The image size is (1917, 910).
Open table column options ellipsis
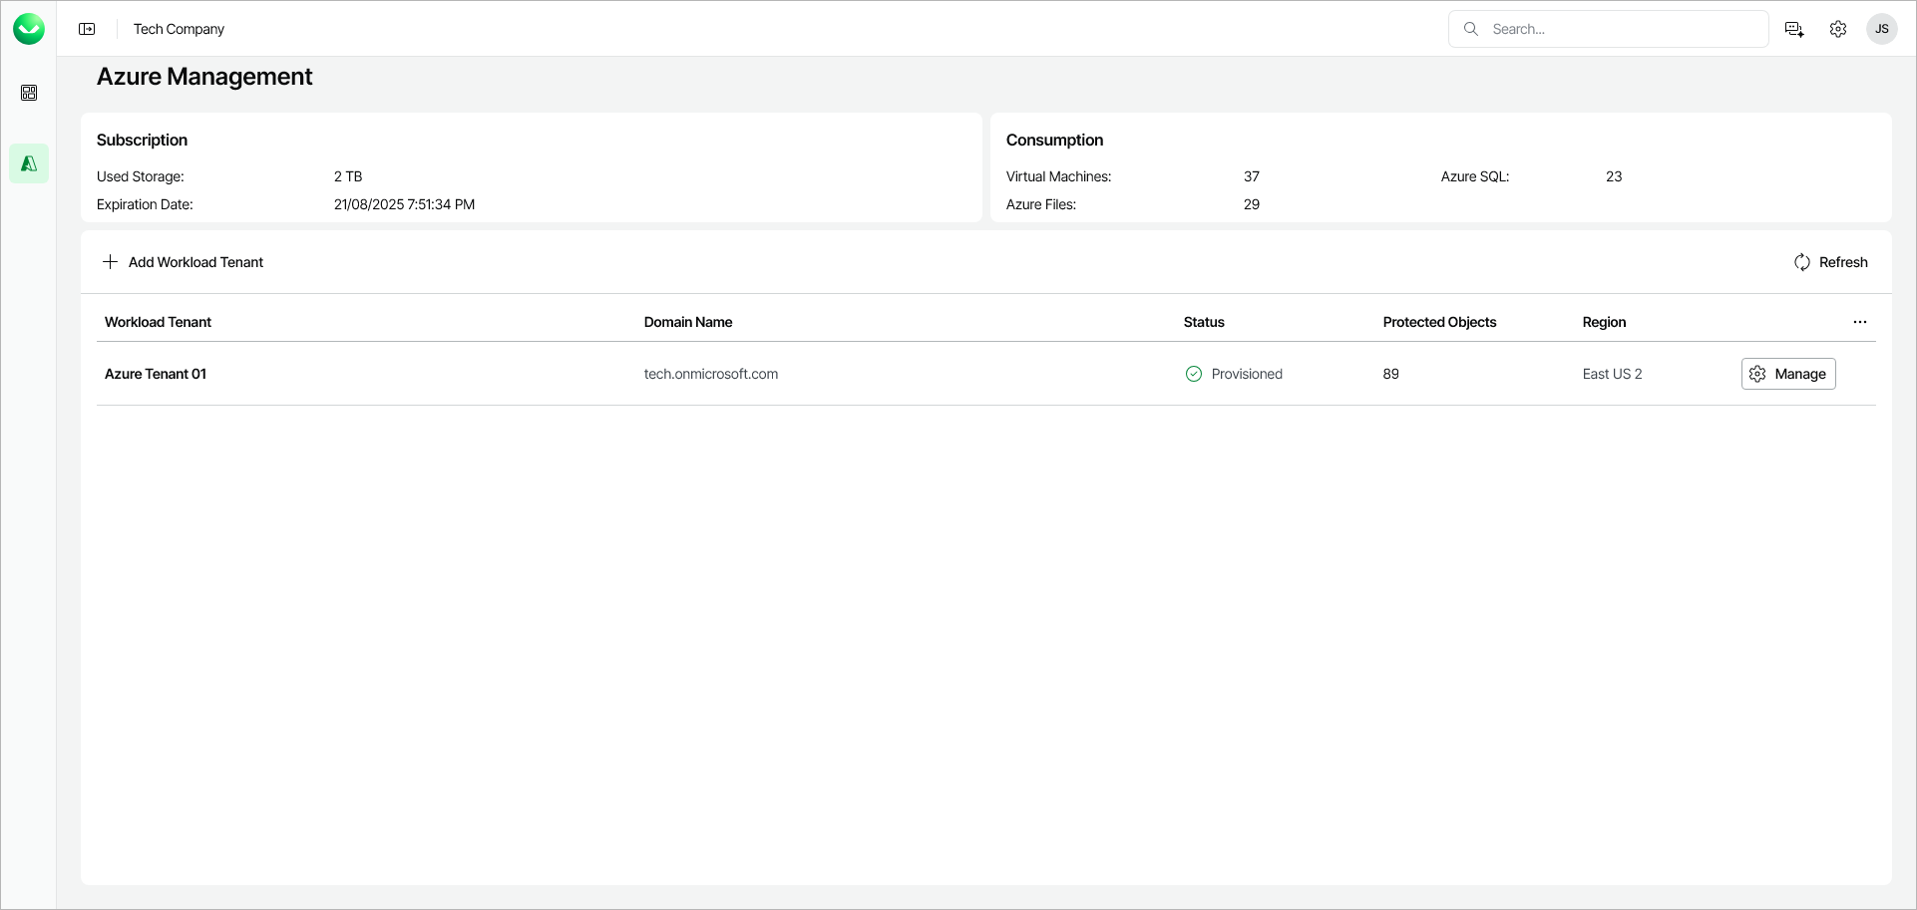tap(1860, 322)
